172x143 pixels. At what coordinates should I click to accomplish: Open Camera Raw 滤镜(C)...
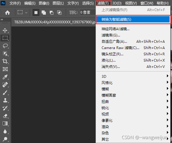[x=133, y=48]
